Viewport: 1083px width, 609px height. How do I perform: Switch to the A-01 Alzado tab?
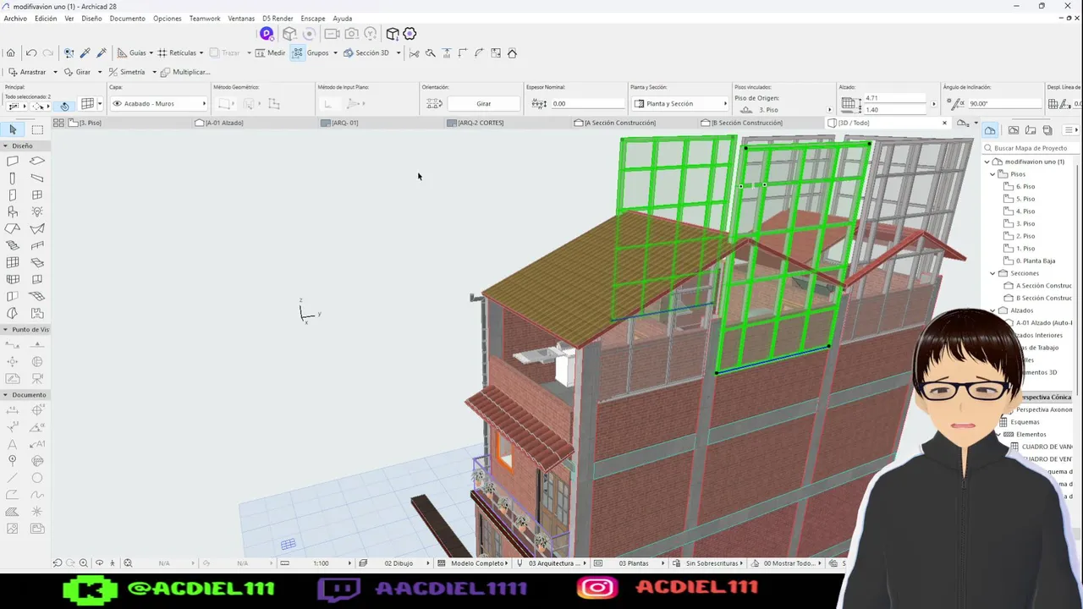tap(224, 123)
